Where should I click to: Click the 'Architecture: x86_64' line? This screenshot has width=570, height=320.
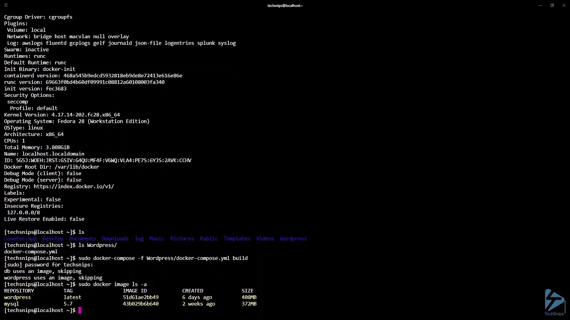pos(34,134)
